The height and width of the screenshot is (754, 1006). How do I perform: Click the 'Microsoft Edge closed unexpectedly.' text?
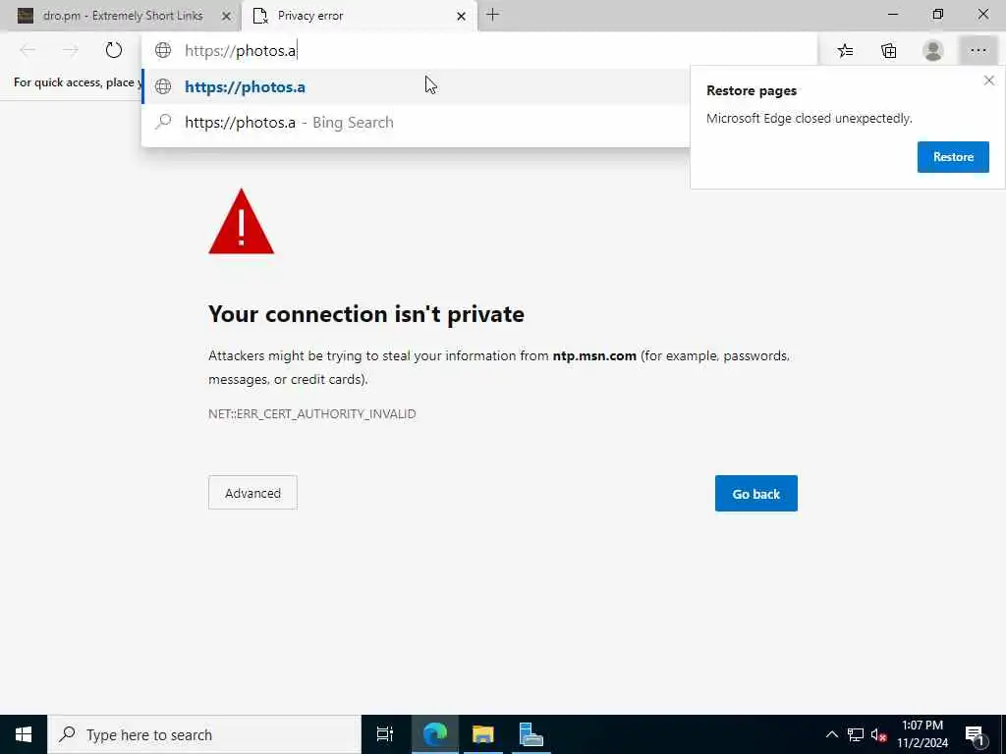pos(810,118)
